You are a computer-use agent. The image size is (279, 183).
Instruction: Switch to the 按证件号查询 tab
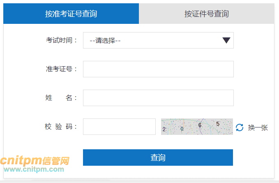tap(206, 14)
